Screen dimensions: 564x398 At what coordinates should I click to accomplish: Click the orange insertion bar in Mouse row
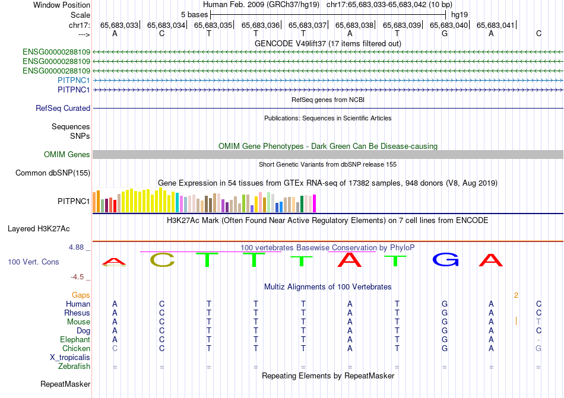[x=516, y=321]
